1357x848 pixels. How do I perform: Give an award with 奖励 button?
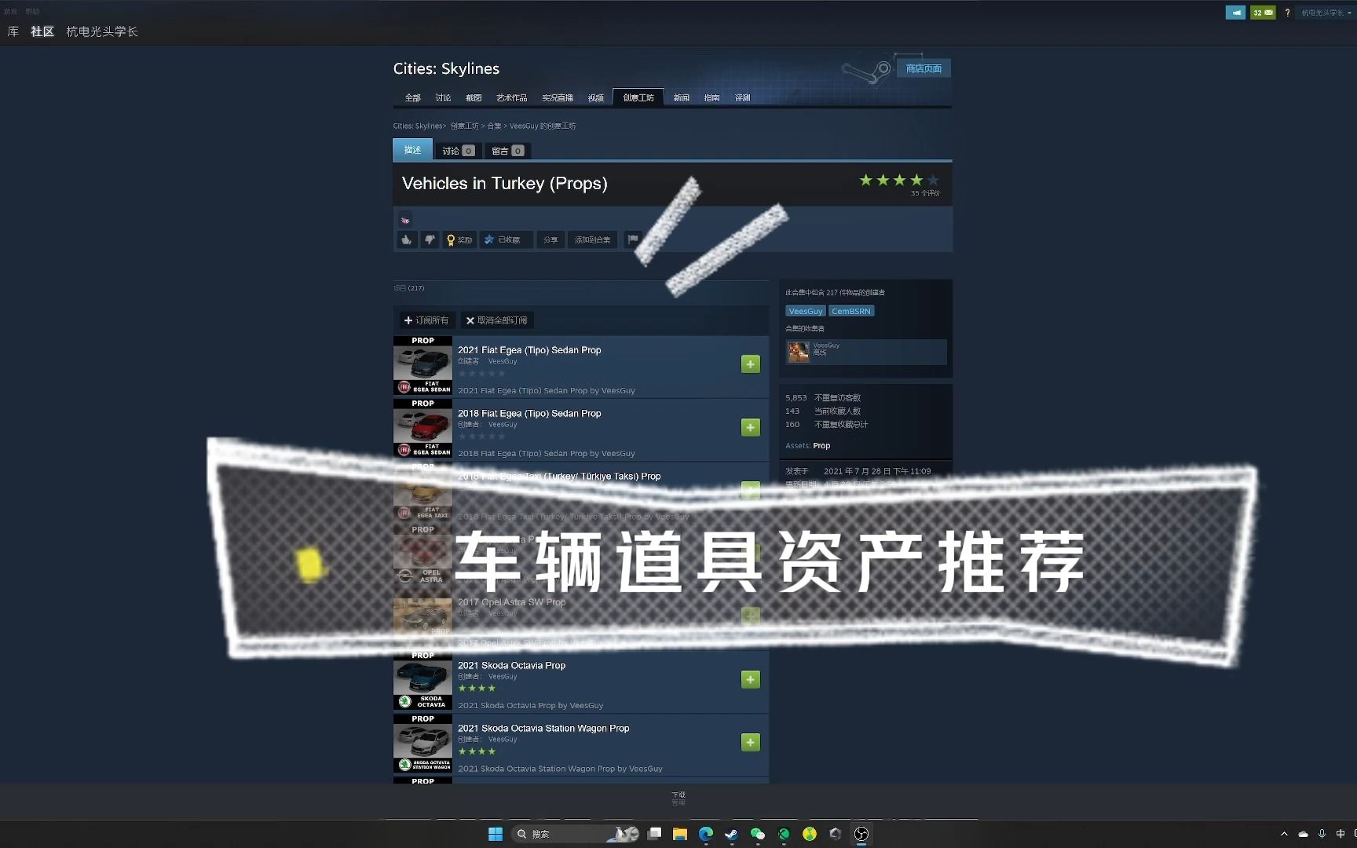coord(459,239)
